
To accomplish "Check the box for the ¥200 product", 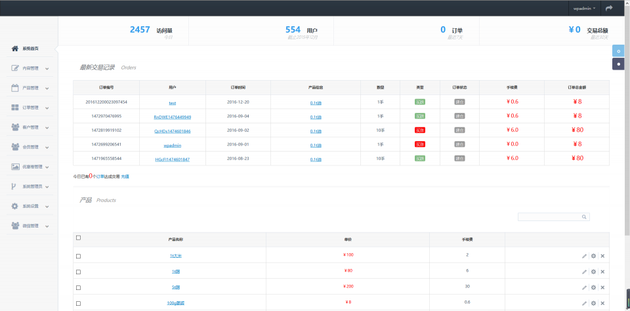I will coord(78,287).
